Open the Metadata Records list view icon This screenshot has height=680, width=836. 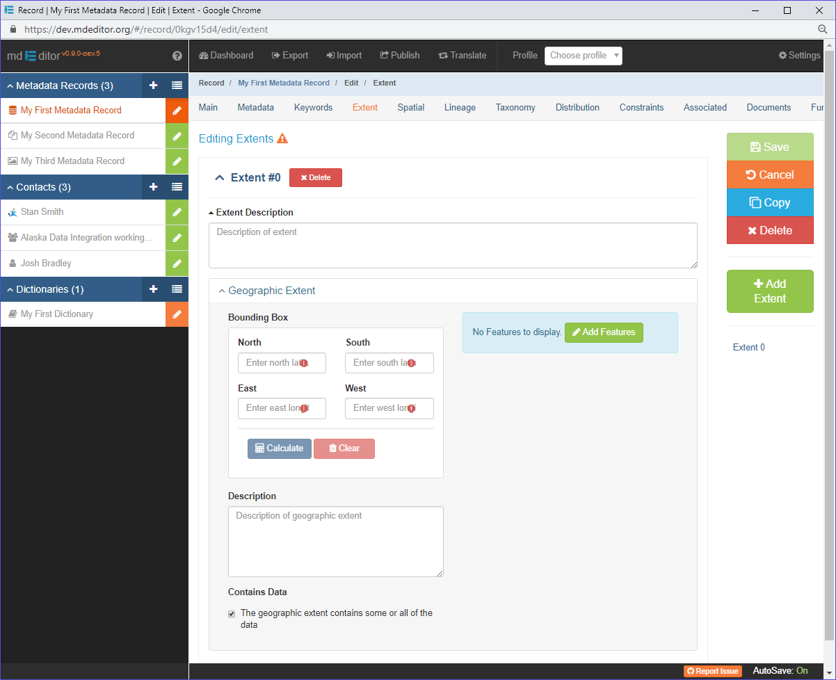tap(177, 86)
